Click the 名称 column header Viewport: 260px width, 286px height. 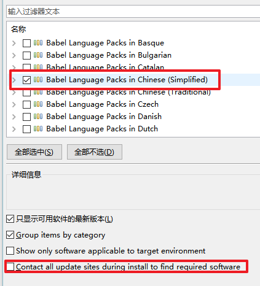(x=18, y=29)
